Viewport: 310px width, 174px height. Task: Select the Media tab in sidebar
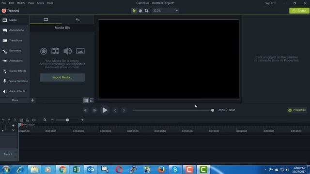pos(15,20)
